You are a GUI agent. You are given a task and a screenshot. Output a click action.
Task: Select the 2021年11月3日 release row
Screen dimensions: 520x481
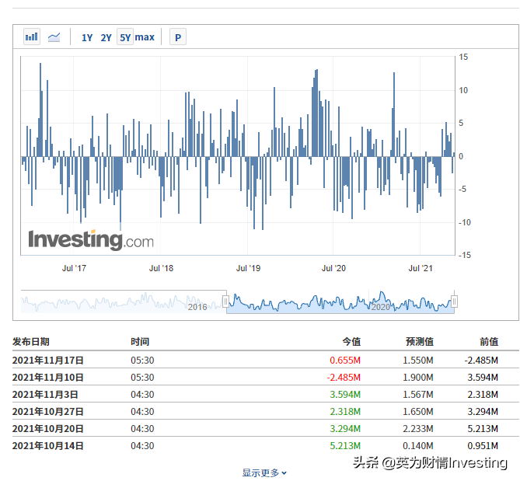[45, 394]
